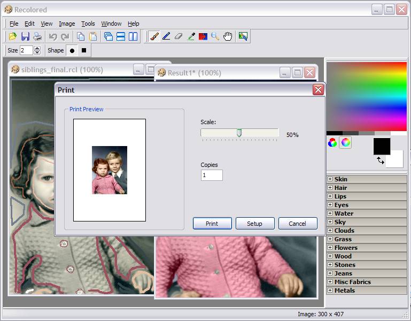Click the Print button in dialog

pyautogui.click(x=212, y=223)
